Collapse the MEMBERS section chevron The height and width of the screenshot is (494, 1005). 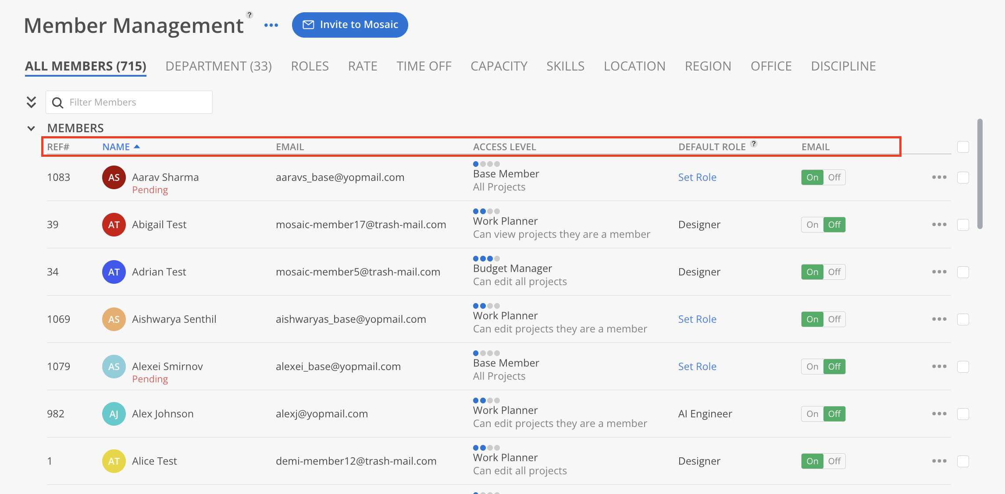click(31, 128)
